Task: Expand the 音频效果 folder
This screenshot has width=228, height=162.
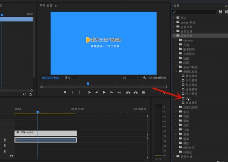Action: [x=174, y=27]
